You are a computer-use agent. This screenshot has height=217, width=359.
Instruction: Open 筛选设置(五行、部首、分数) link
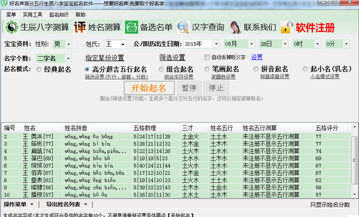pos(117,77)
